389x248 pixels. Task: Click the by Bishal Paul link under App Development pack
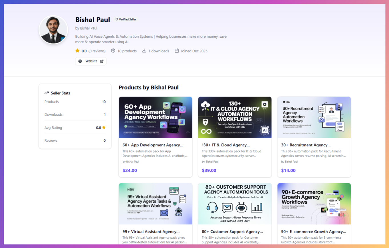[131, 161]
